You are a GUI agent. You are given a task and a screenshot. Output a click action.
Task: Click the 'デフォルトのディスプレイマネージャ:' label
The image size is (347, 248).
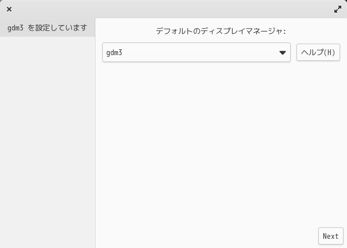pyautogui.click(x=221, y=31)
